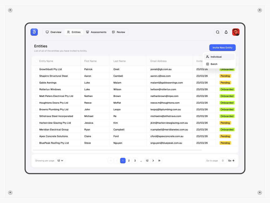Image resolution: width=270 pixels, height=203 pixels.
Task: Select the Gable Awnings row checkbox
Action: (x=36, y=83)
